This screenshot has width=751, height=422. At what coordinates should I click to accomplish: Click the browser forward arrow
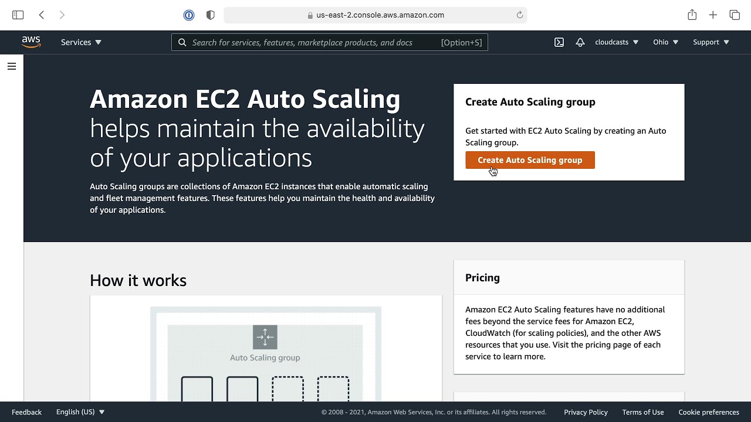62,15
